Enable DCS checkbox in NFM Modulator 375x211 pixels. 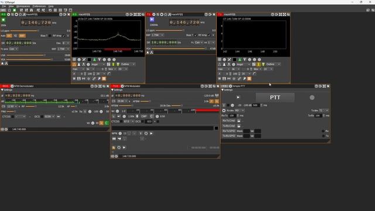pos(142,121)
